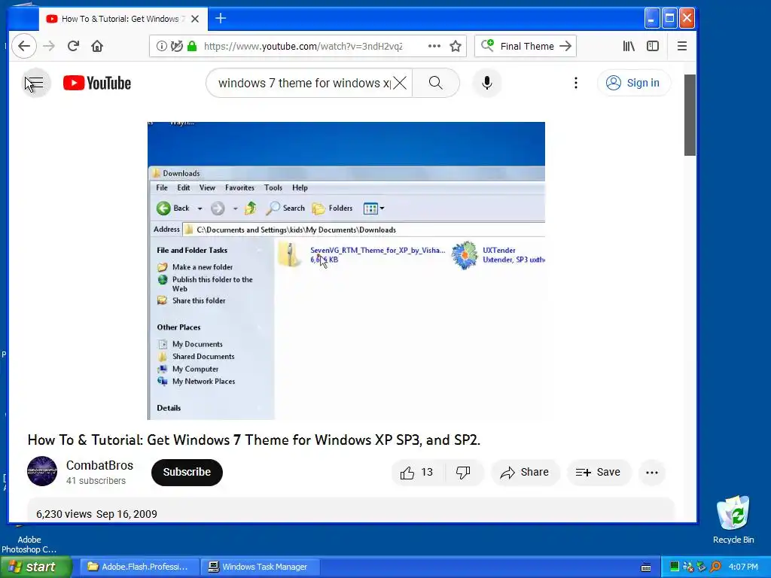Click the browser forward arrow
The image size is (771, 578).
[x=49, y=46]
